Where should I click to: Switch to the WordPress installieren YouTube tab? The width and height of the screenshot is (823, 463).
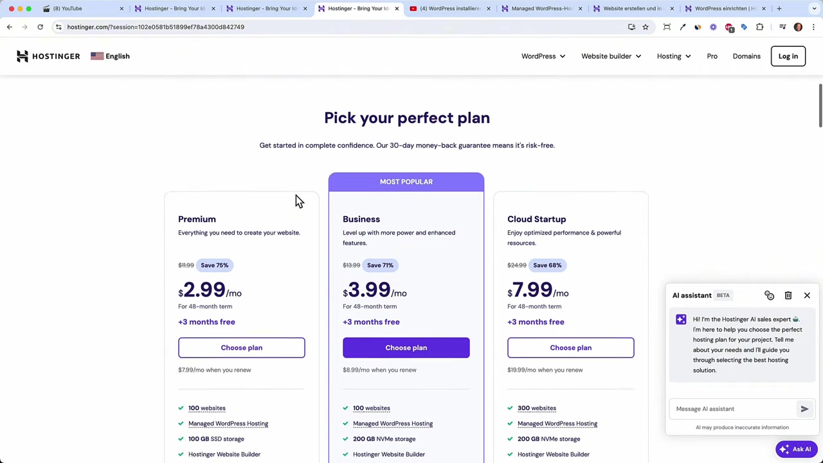coord(450,8)
